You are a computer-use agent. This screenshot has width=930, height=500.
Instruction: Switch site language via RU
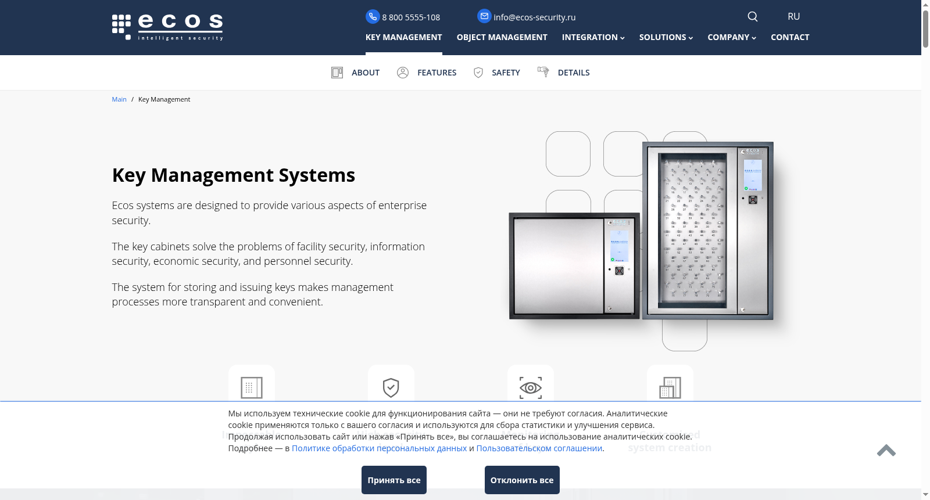794,16
